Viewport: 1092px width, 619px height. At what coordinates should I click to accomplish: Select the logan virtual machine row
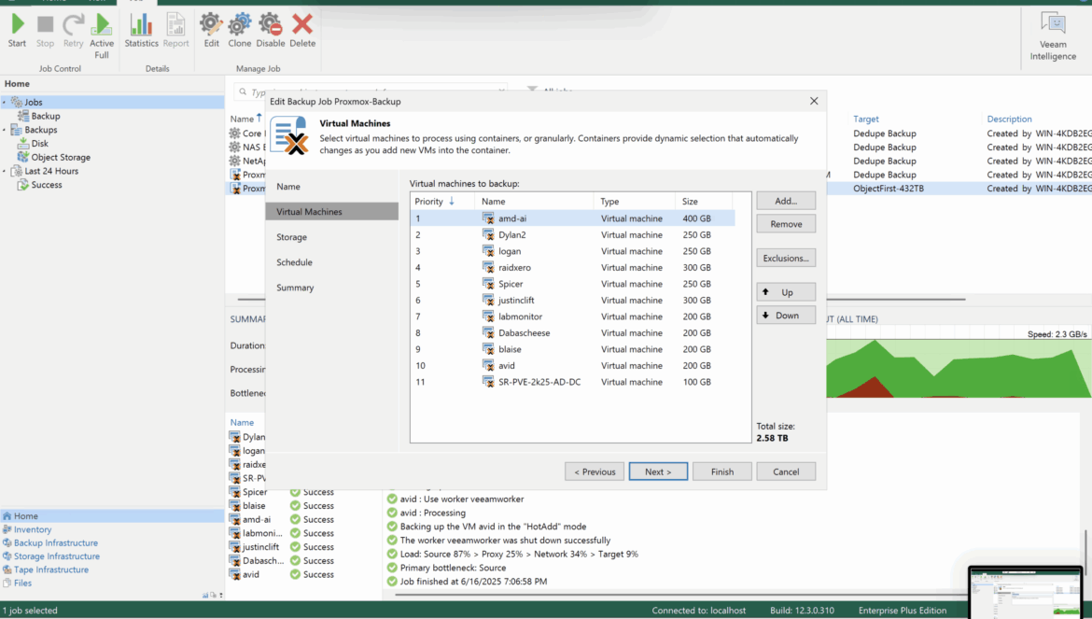[x=572, y=251]
